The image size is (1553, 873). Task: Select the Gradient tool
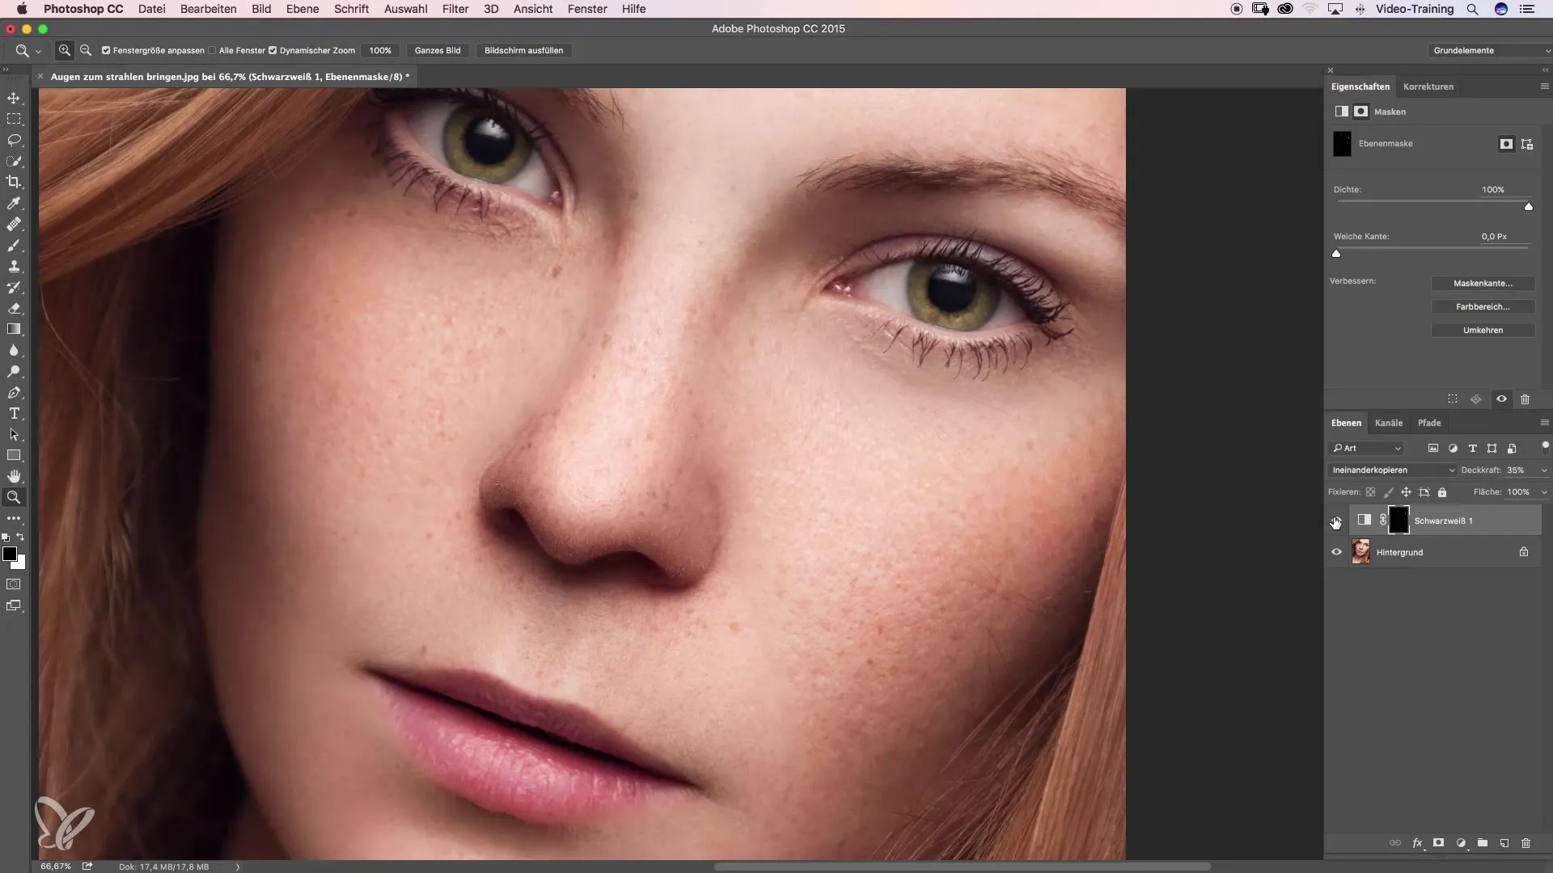click(14, 329)
